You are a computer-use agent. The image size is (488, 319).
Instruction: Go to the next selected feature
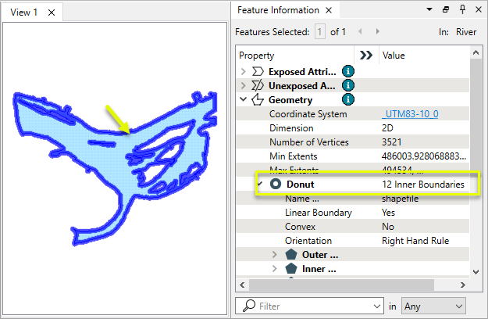point(378,32)
